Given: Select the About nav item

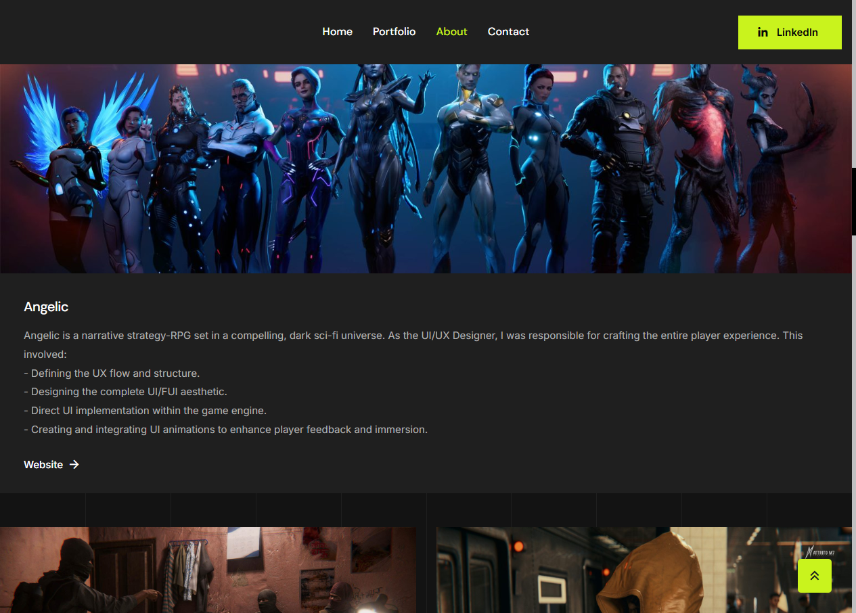Looking at the screenshot, I should (x=451, y=32).
